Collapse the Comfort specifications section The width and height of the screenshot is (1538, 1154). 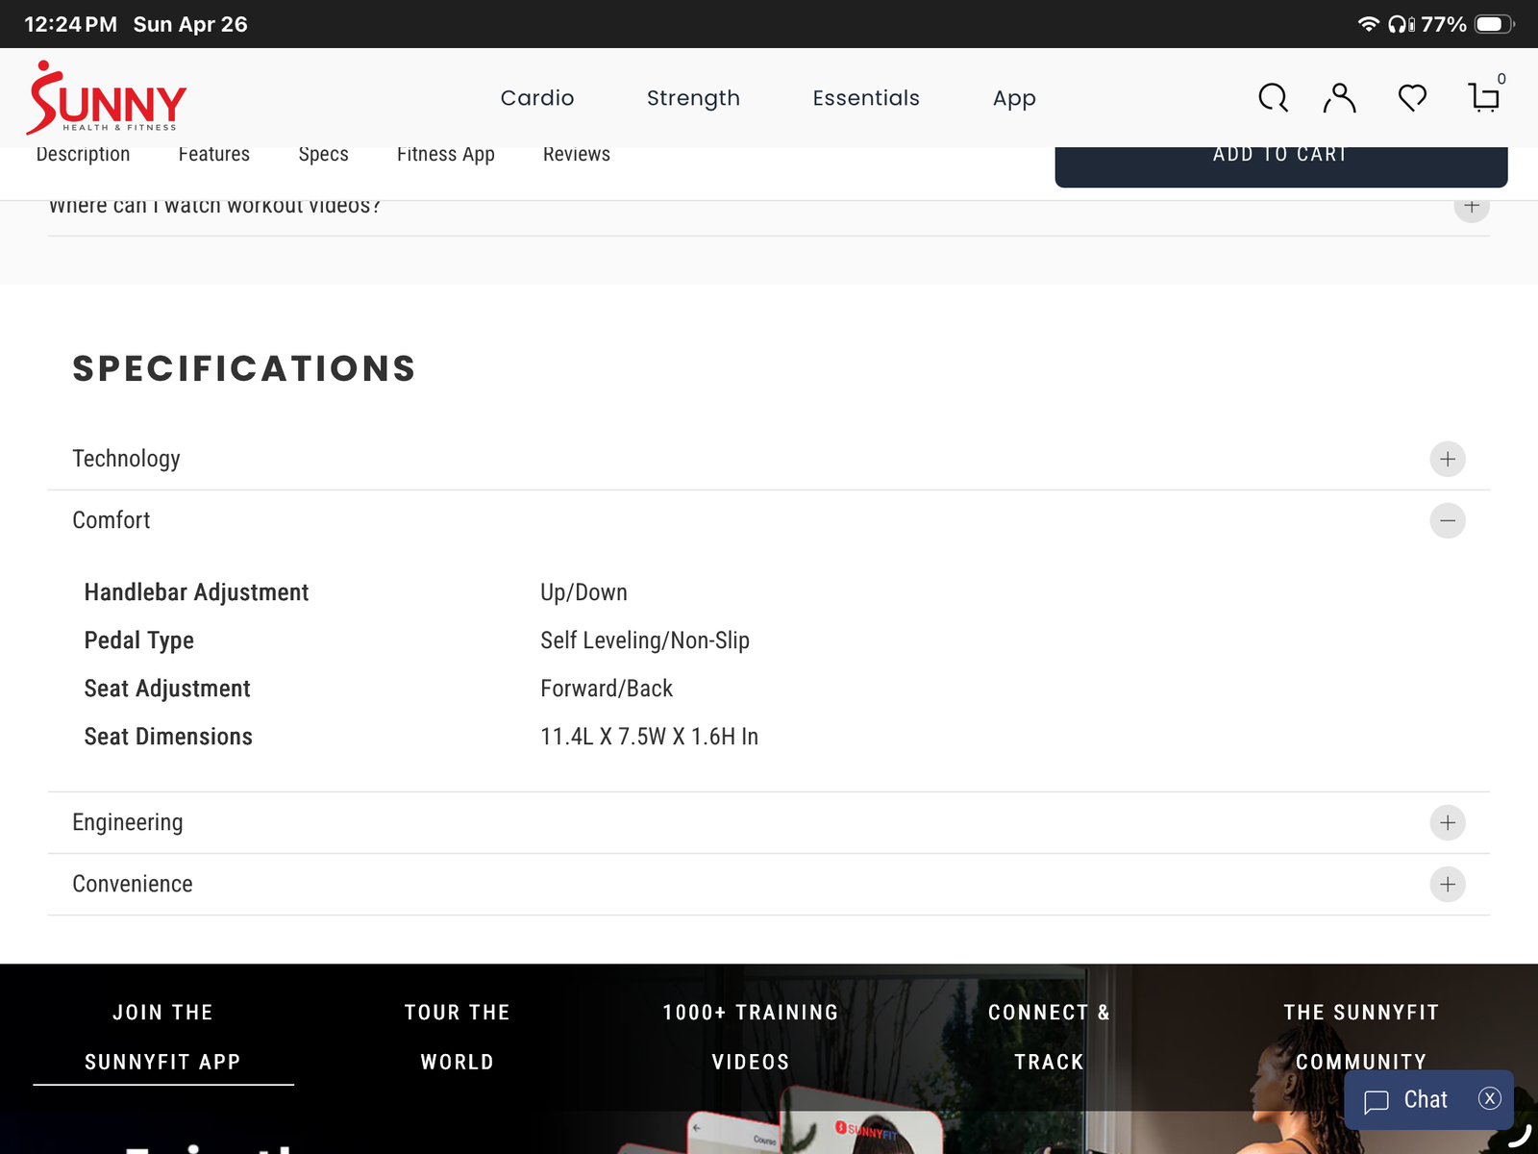click(1447, 520)
